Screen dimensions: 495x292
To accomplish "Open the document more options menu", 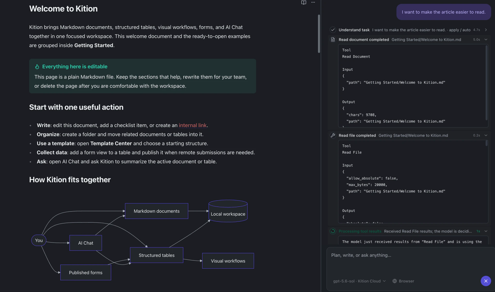I will click(313, 2).
